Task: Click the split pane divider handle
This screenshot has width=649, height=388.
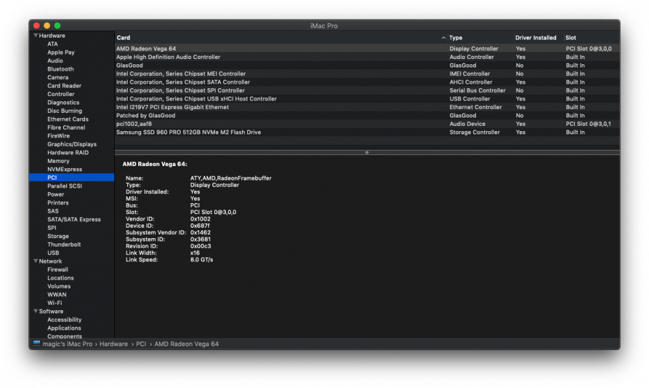Action: coord(367,152)
